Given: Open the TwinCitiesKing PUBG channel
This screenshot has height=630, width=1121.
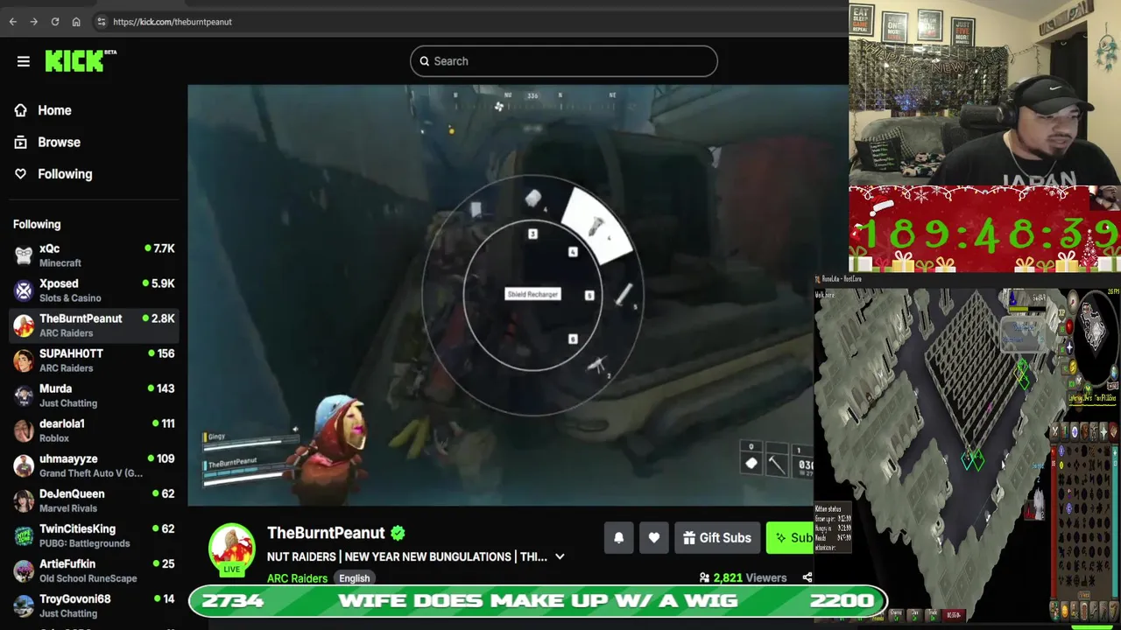Looking at the screenshot, I should click(x=93, y=535).
